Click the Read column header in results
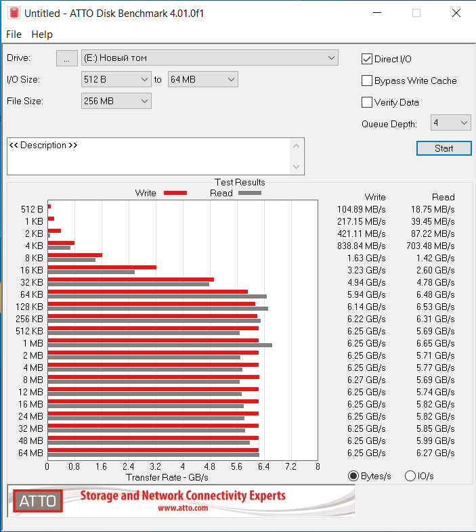The image size is (476, 532). pyautogui.click(x=443, y=197)
